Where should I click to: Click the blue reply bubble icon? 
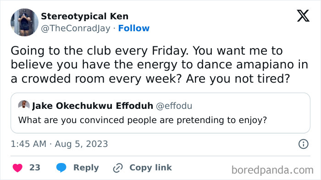click(x=61, y=168)
